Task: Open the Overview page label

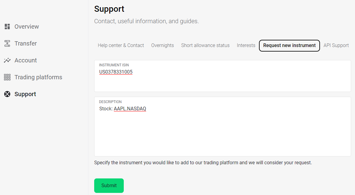Action: pos(27,27)
